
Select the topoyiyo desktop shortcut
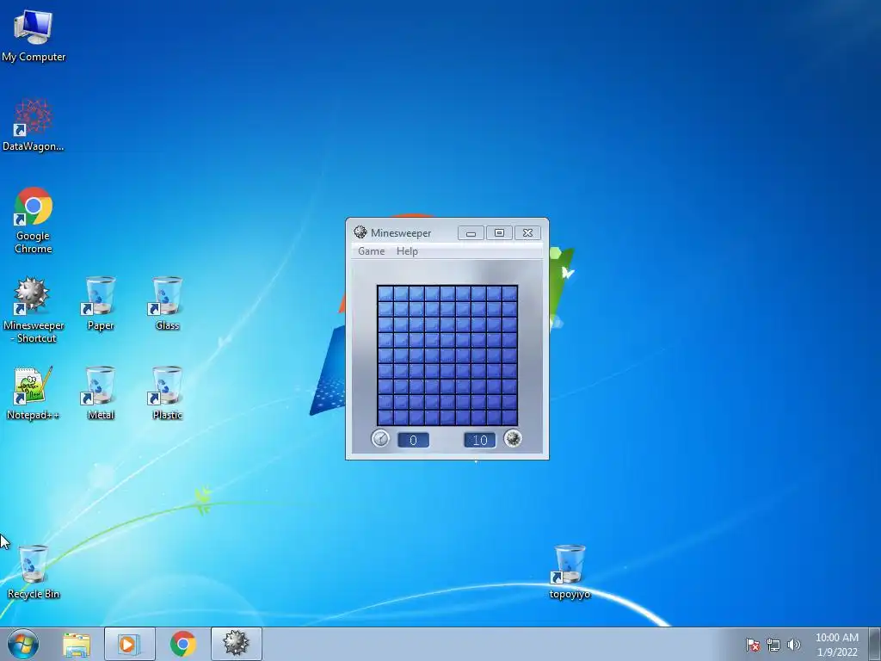[570, 572]
